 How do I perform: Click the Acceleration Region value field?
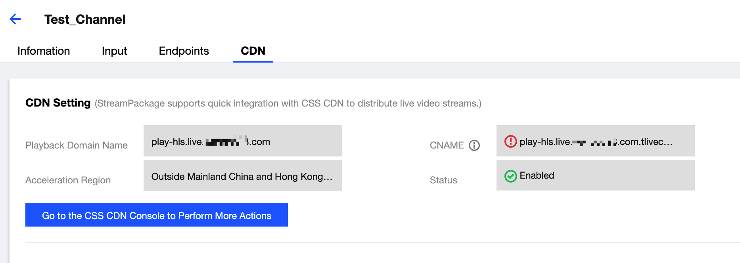[242, 176]
